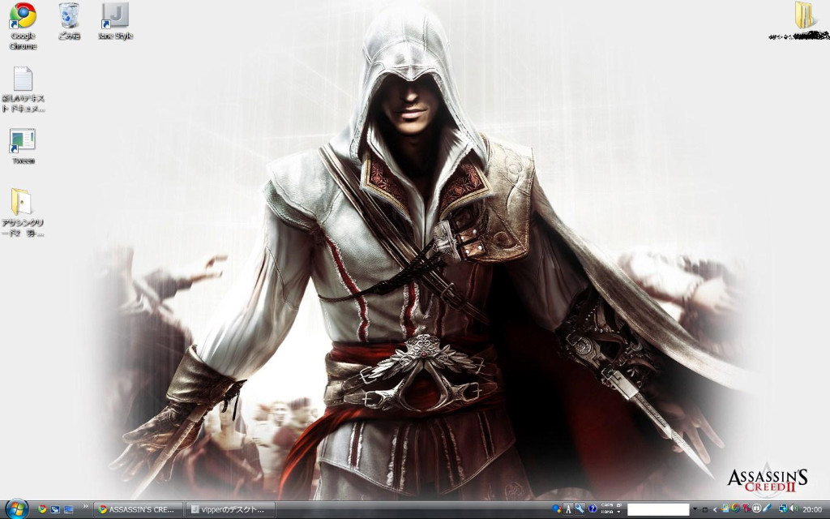The width and height of the screenshot is (830, 519).
Task: Click the round calendar tray icon
Action: coord(756,509)
